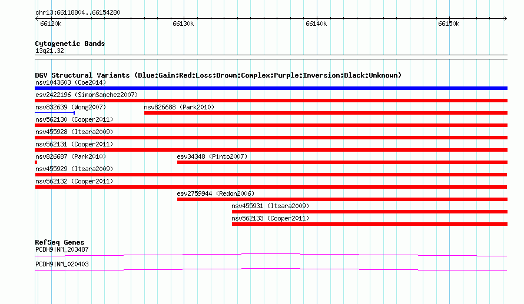524x304 pixels.
Task: Open variant label esv2759944 (Redon2006)
Action: click(x=215, y=193)
